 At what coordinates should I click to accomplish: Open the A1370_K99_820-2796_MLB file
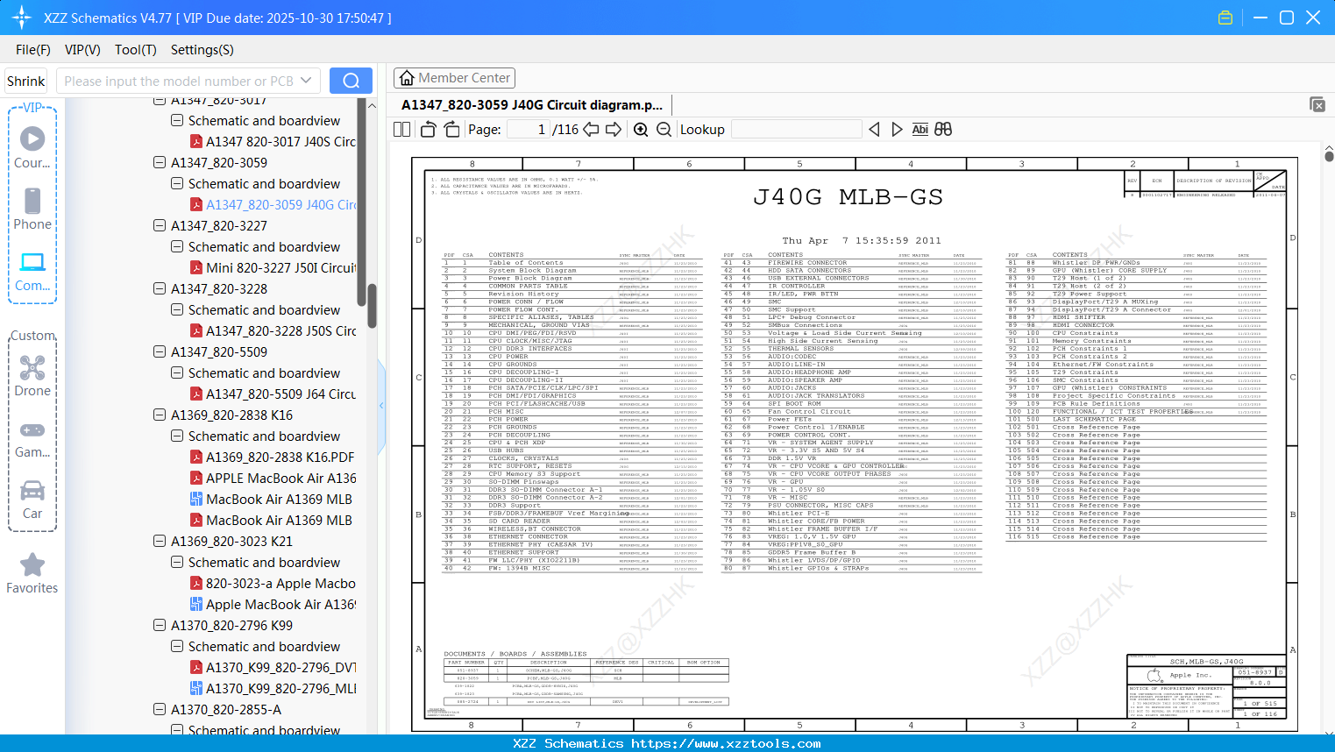pyautogui.click(x=273, y=688)
